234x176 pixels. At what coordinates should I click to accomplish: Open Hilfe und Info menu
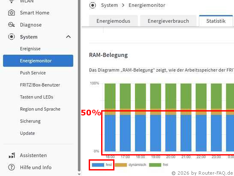[x=36, y=167]
